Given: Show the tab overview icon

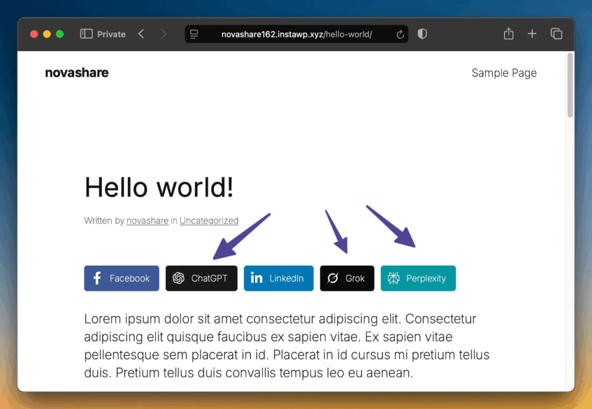Looking at the screenshot, I should [x=556, y=34].
